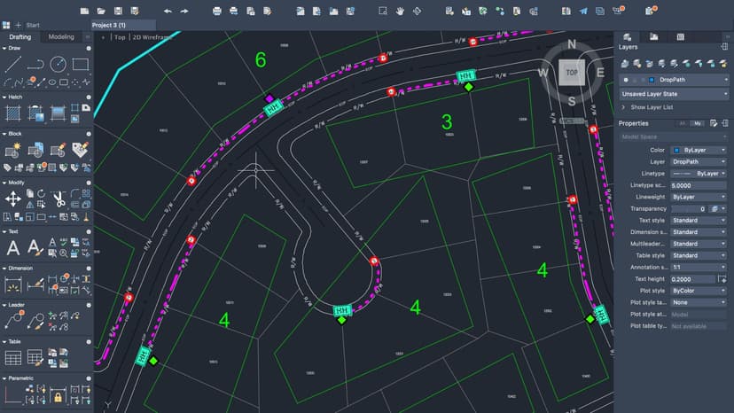Screen dimensions: 734x413
Task: Click the Undo arrow in toolbar
Action: click(168, 12)
